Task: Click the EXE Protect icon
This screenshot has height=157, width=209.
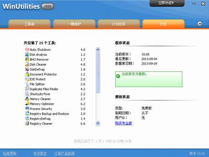Action: click(27, 79)
